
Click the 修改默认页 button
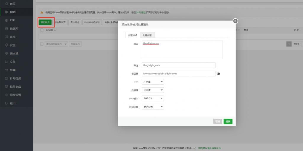[60, 22]
